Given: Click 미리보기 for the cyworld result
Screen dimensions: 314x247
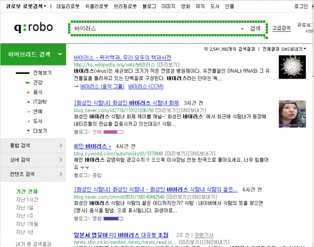Looking at the screenshot, I should (176, 153).
